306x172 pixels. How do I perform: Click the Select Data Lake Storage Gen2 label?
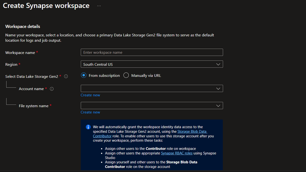[x=32, y=77]
